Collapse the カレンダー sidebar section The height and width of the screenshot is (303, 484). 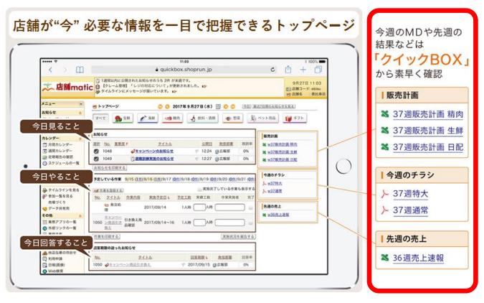[x=80, y=139]
